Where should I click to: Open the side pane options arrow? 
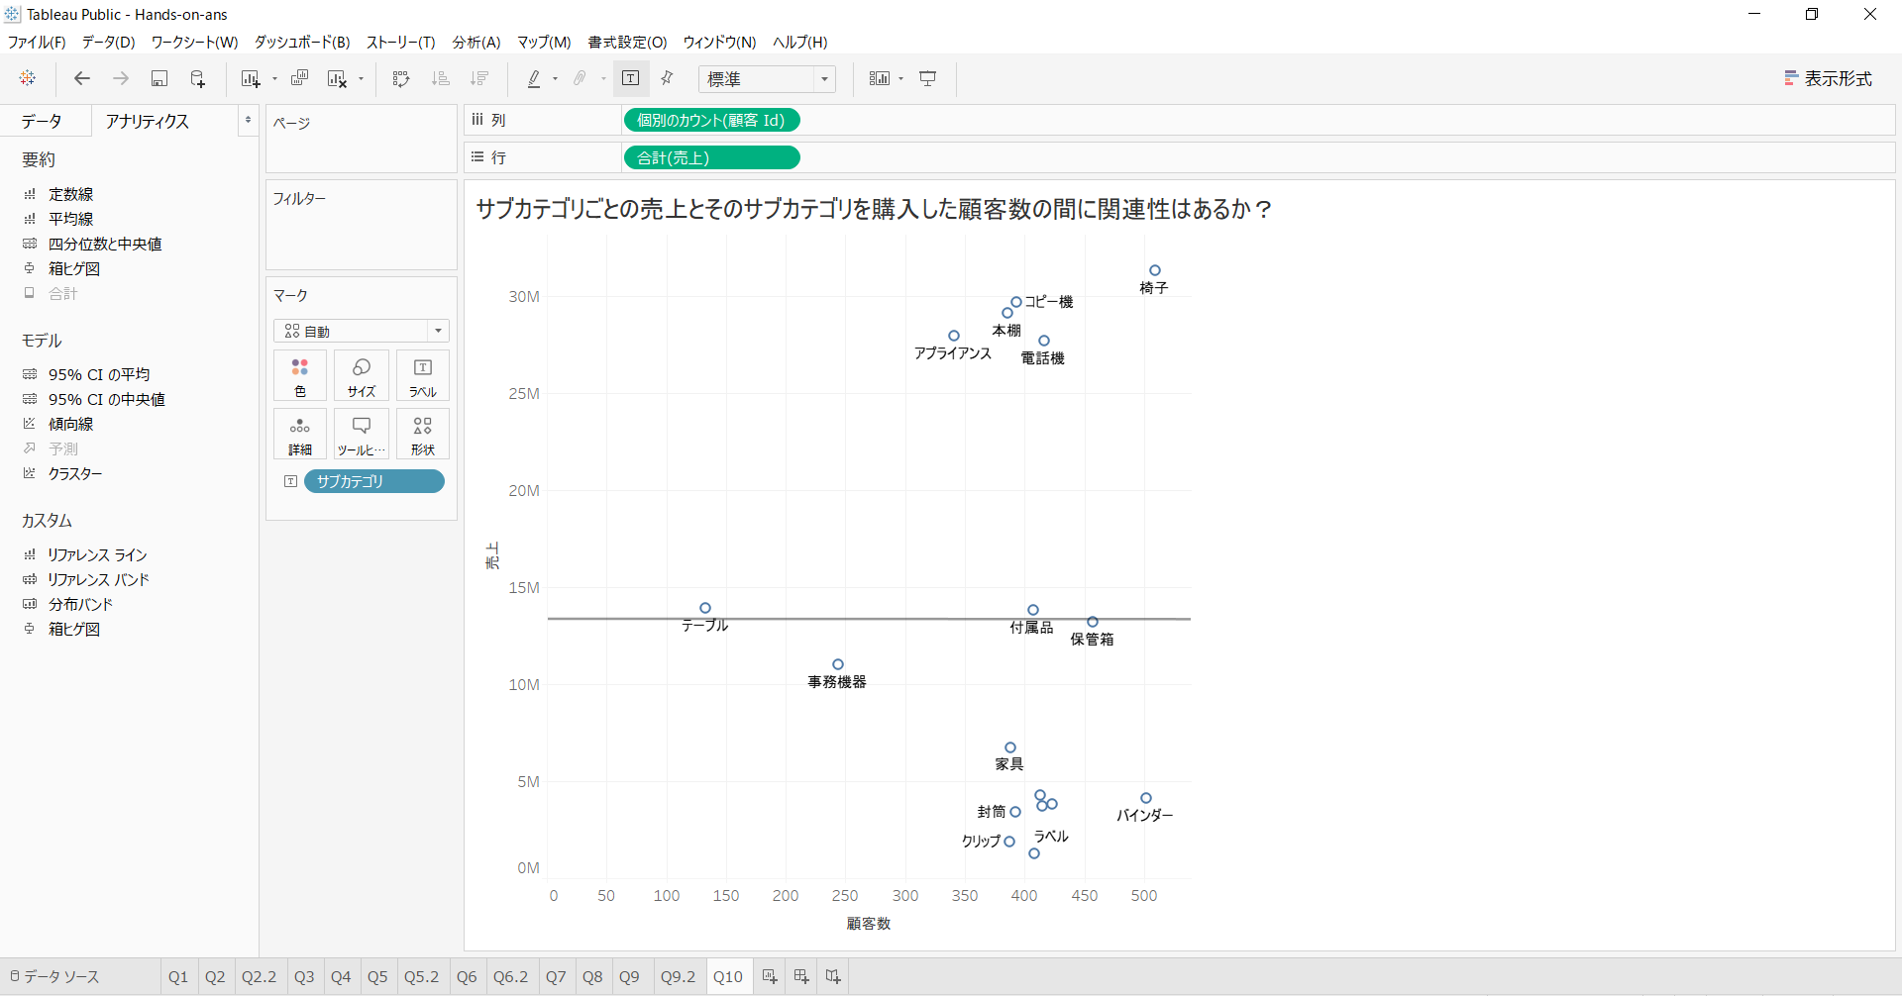(x=248, y=121)
